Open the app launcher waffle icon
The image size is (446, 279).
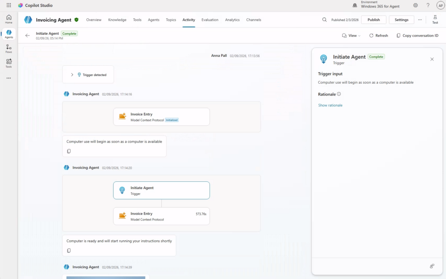tap(9, 5)
